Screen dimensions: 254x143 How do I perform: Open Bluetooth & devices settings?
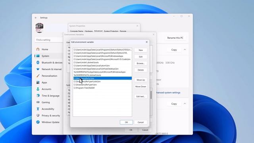pyautogui.click(x=52, y=63)
